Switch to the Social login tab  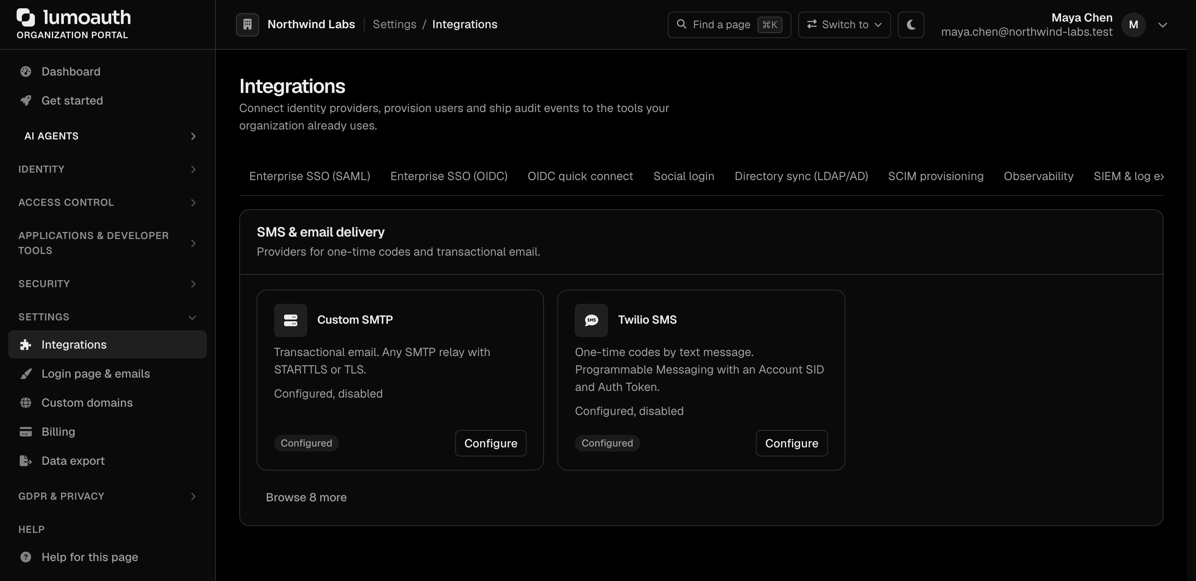tap(684, 176)
